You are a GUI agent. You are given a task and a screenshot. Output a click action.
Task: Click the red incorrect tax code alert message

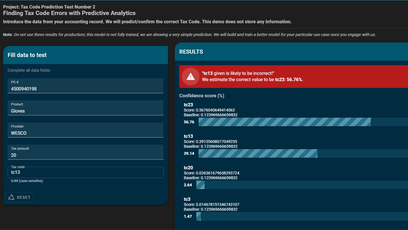pos(252,77)
